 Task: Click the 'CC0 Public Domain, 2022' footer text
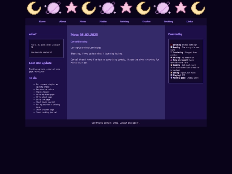click(x=105, y=123)
